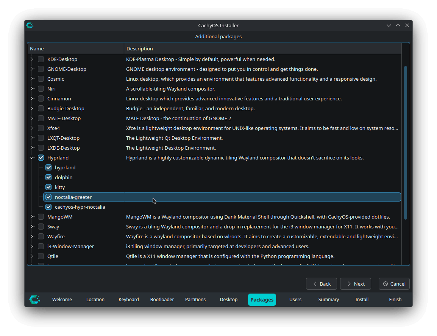Untick the kitty package checkbox
Image resolution: width=437 pixels, height=336 pixels.
click(48, 187)
